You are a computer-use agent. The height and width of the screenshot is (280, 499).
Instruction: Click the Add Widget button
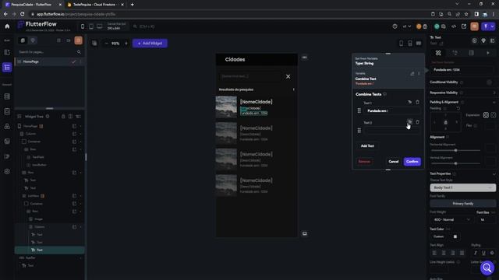point(150,44)
